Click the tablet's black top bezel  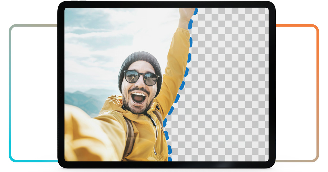167,4
